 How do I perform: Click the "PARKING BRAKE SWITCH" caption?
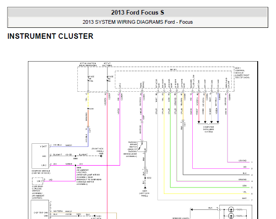pos(131,149)
